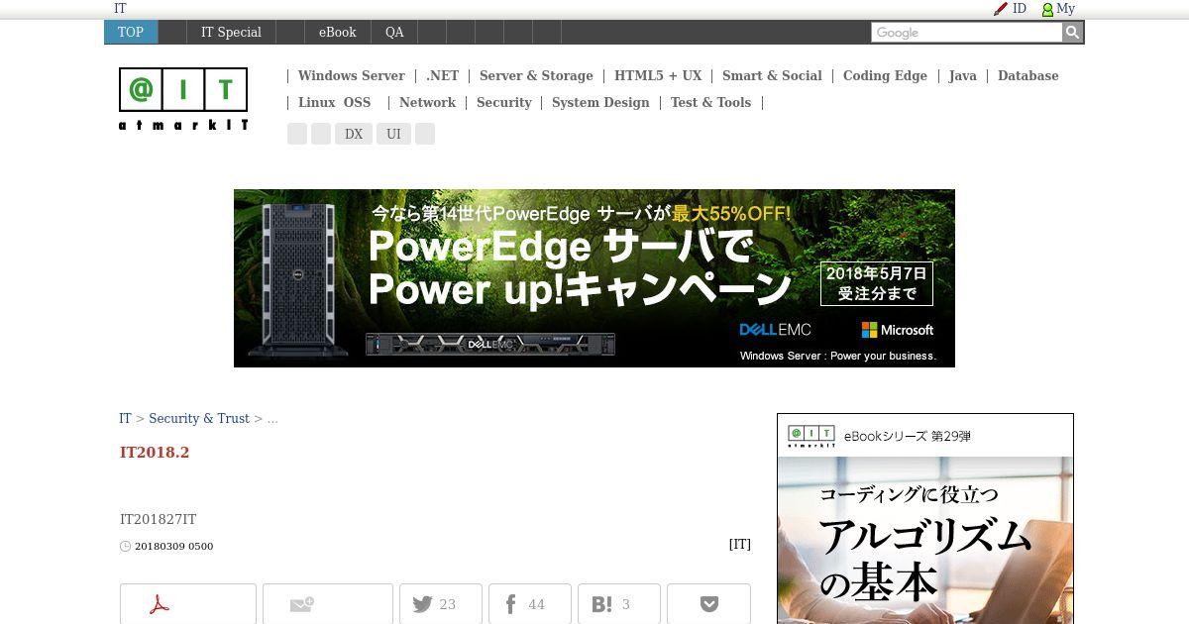Go to Windows Server section
The height and width of the screenshot is (624, 1189).
click(351, 75)
